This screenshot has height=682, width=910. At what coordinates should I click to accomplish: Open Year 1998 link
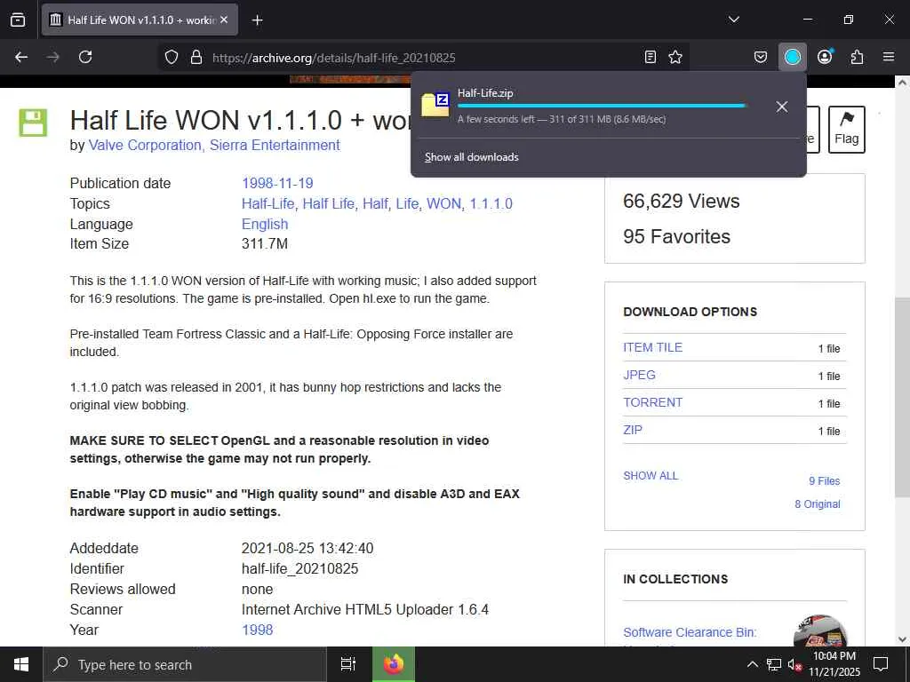tap(257, 630)
